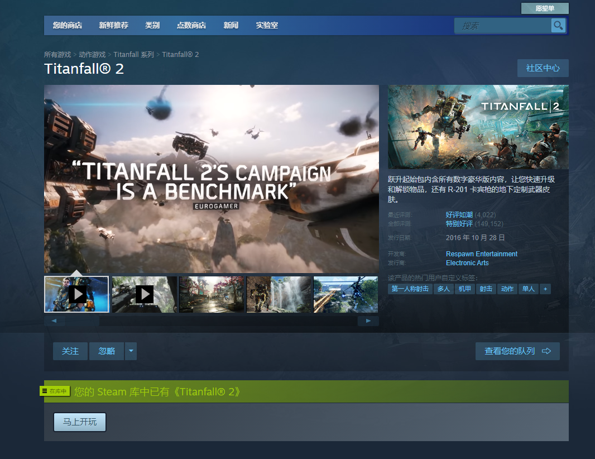Image resolution: width=595 pixels, height=459 pixels.
Task: Click the store search input field
Action: [x=503, y=26]
